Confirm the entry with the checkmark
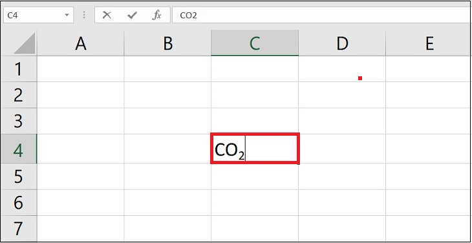Image resolution: width=472 pixels, height=243 pixels. 132,15
